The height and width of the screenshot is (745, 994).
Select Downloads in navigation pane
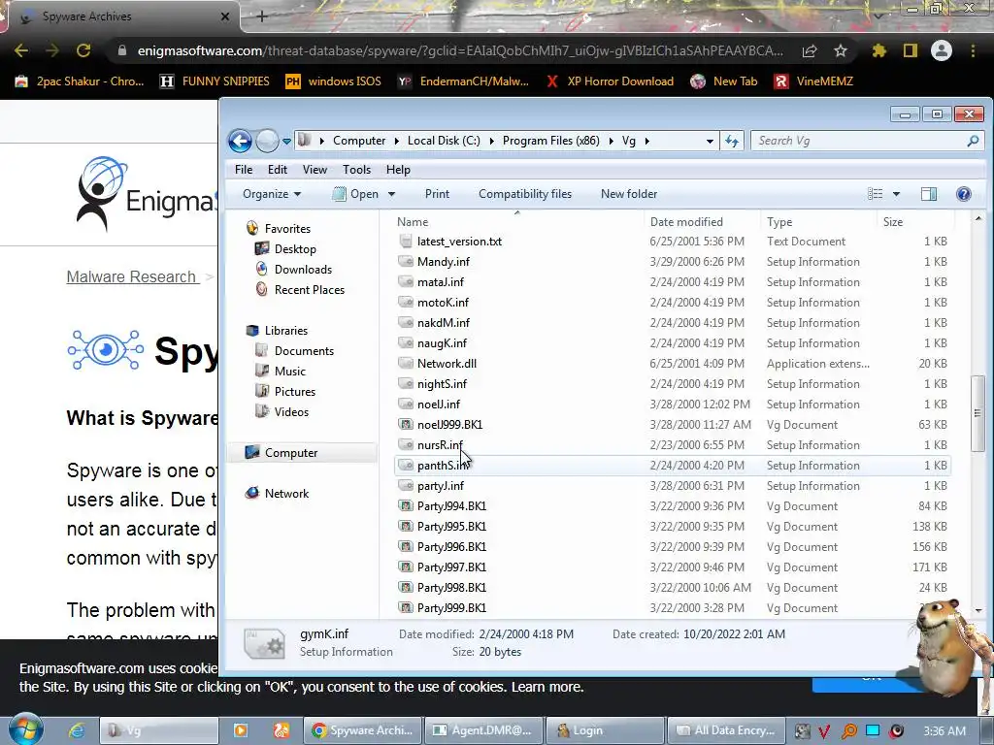pyautogui.click(x=303, y=270)
